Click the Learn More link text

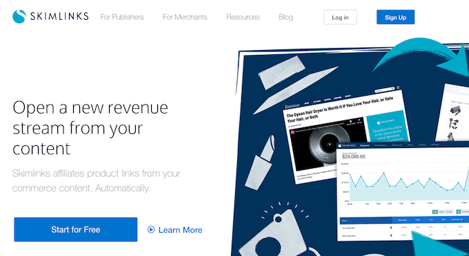(181, 230)
